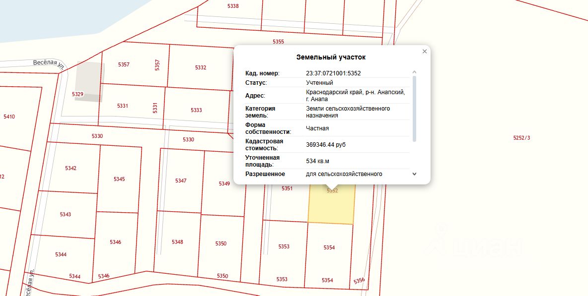Close the Земельный участок popup
588x296 pixels.
coord(425,52)
